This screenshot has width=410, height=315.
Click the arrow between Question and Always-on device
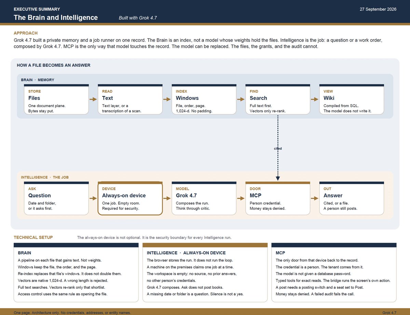(x=93, y=198)
